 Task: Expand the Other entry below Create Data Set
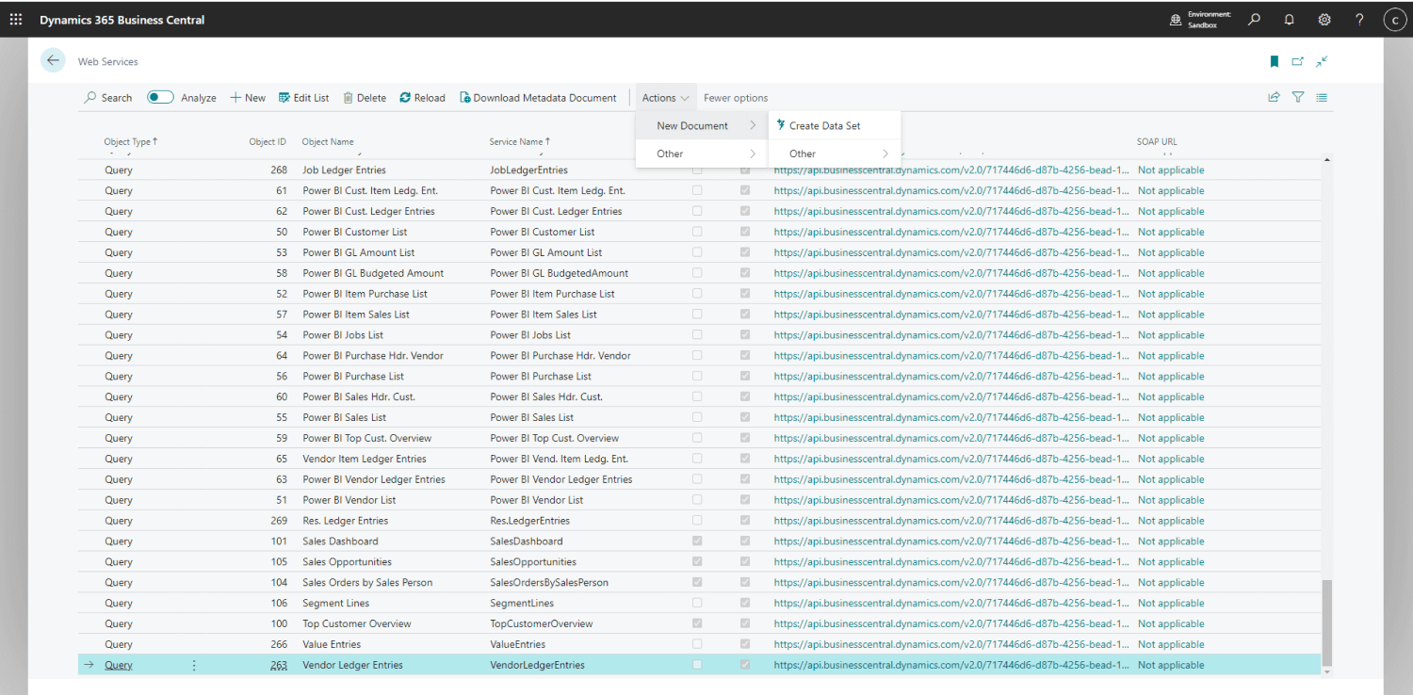[x=835, y=154]
